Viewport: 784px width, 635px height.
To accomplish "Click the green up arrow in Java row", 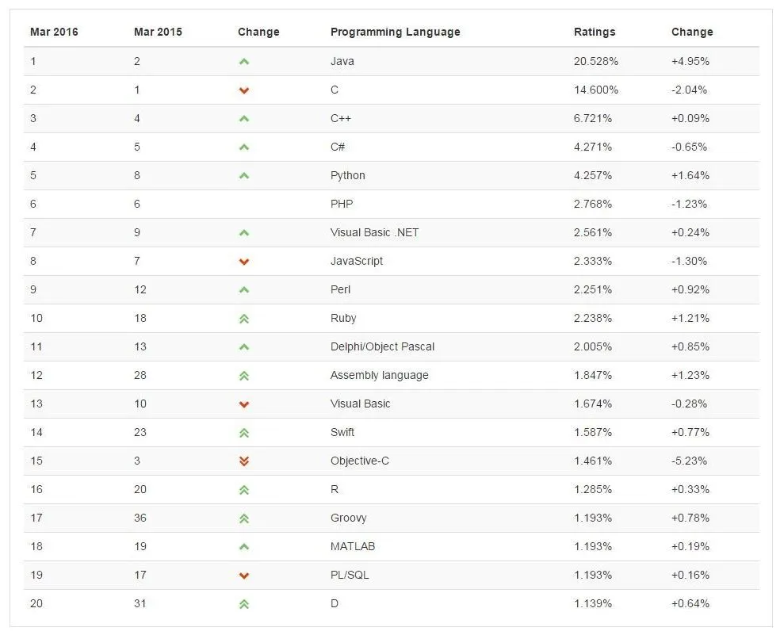I will [x=244, y=62].
